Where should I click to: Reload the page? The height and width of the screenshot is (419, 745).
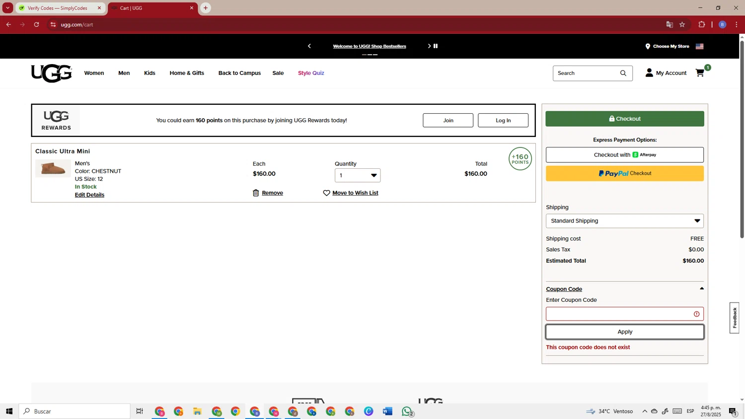[x=36, y=24]
